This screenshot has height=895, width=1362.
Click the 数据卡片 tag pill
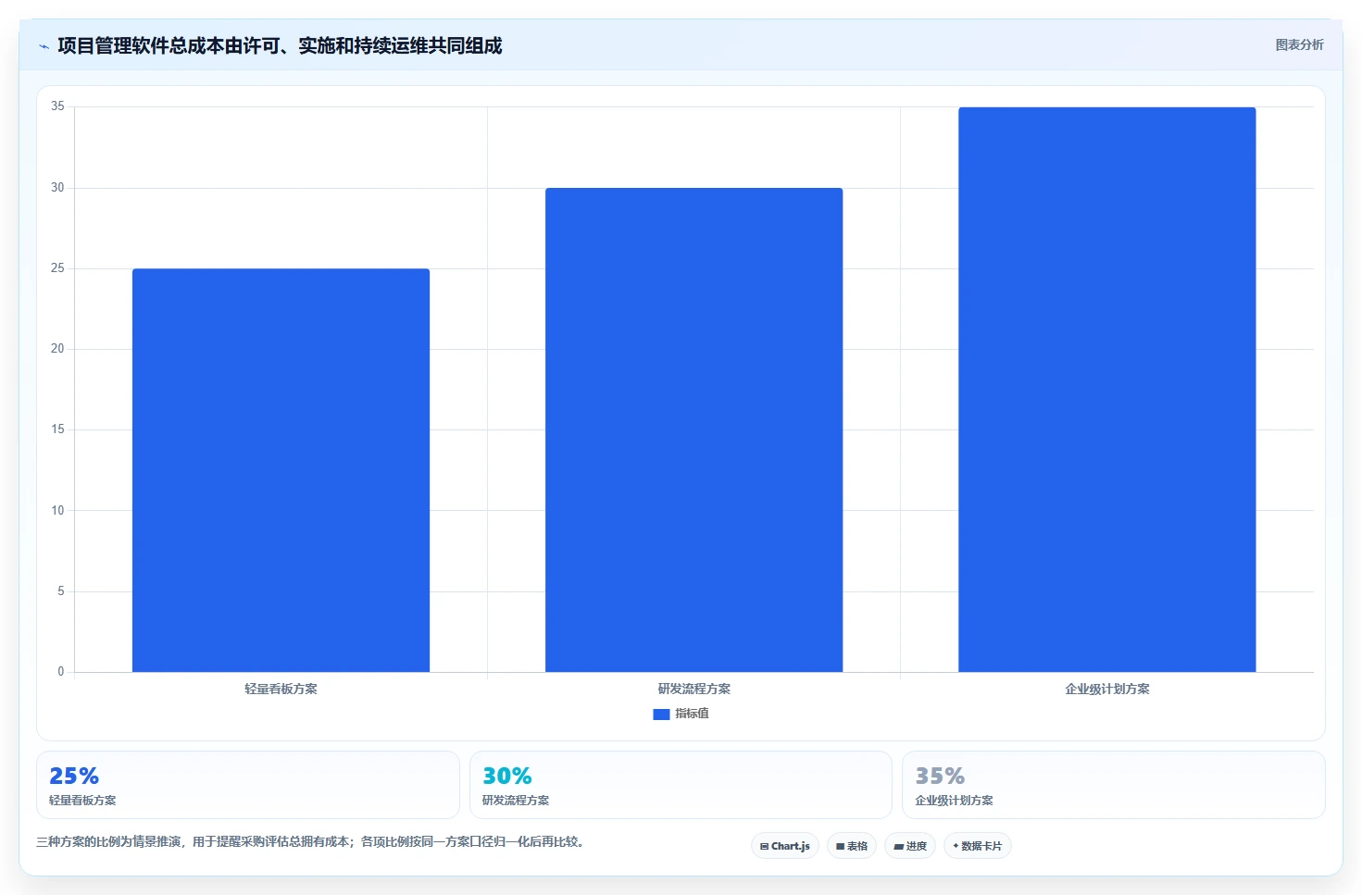click(978, 846)
